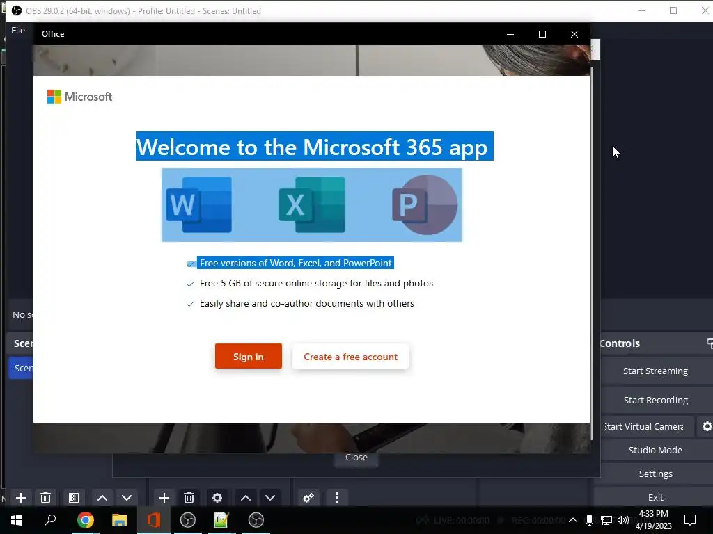Open scene filters icon
Image resolution: width=713 pixels, height=534 pixels.
pyautogui.click(x=74, y=498)
